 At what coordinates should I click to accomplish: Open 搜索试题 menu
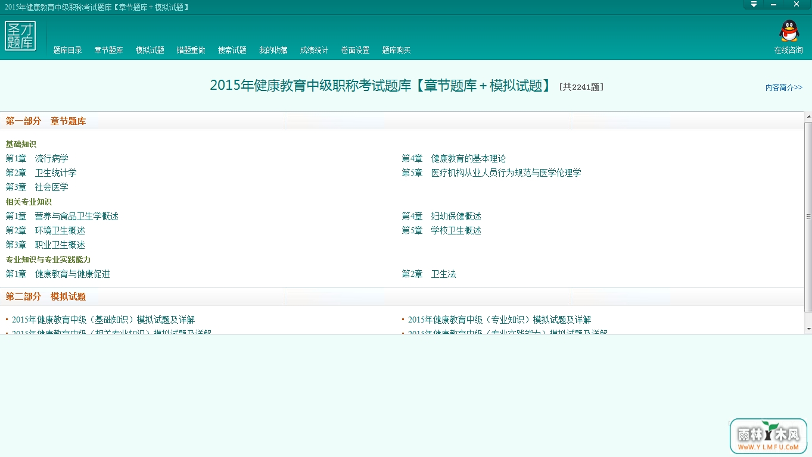232,50
